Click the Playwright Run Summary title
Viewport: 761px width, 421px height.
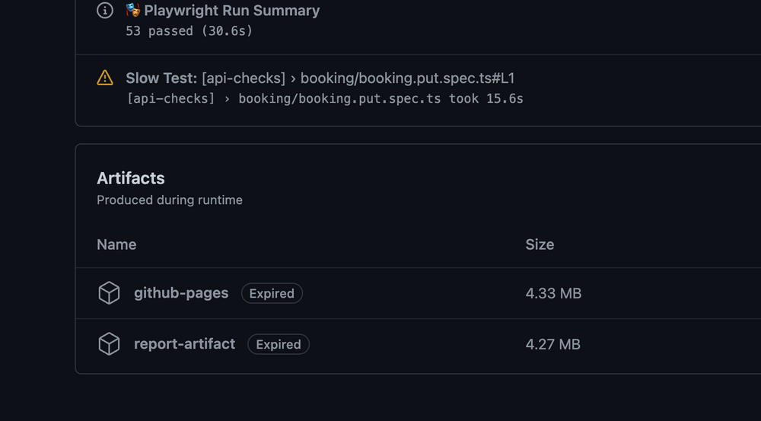click(231, 10)
